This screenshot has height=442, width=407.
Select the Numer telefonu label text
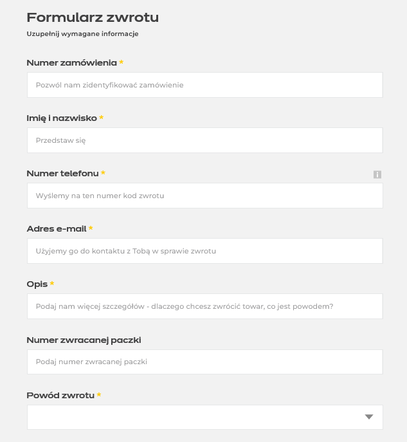62,173
